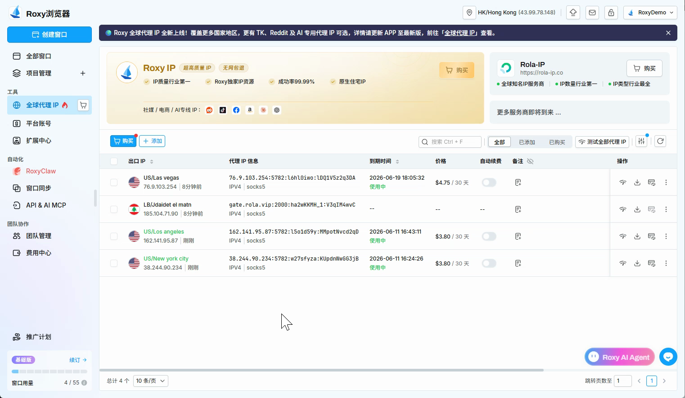685x398 pixels.
Task: Check the US/Los angeles row checkbox
Action: point(114,236)
